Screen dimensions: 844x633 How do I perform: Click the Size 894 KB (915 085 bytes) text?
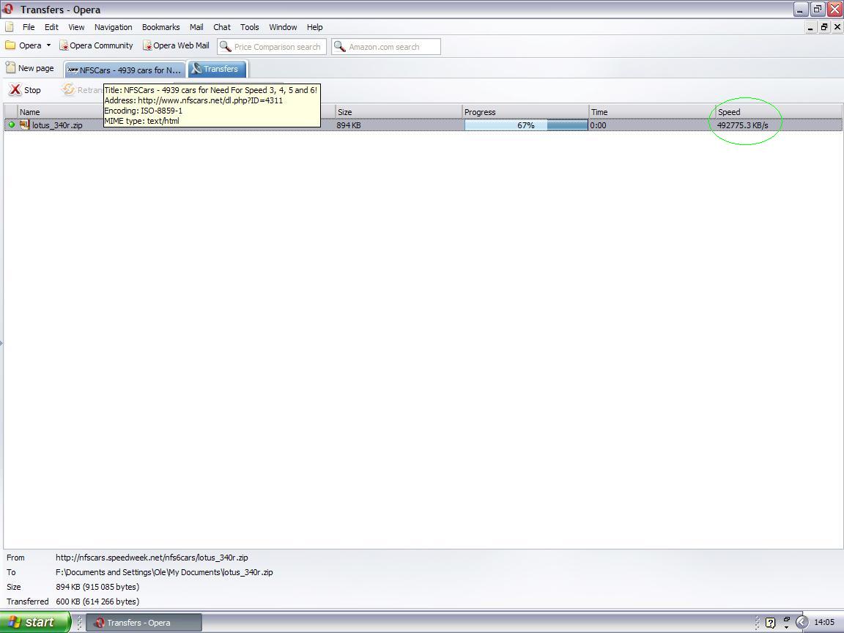[97, 587]
